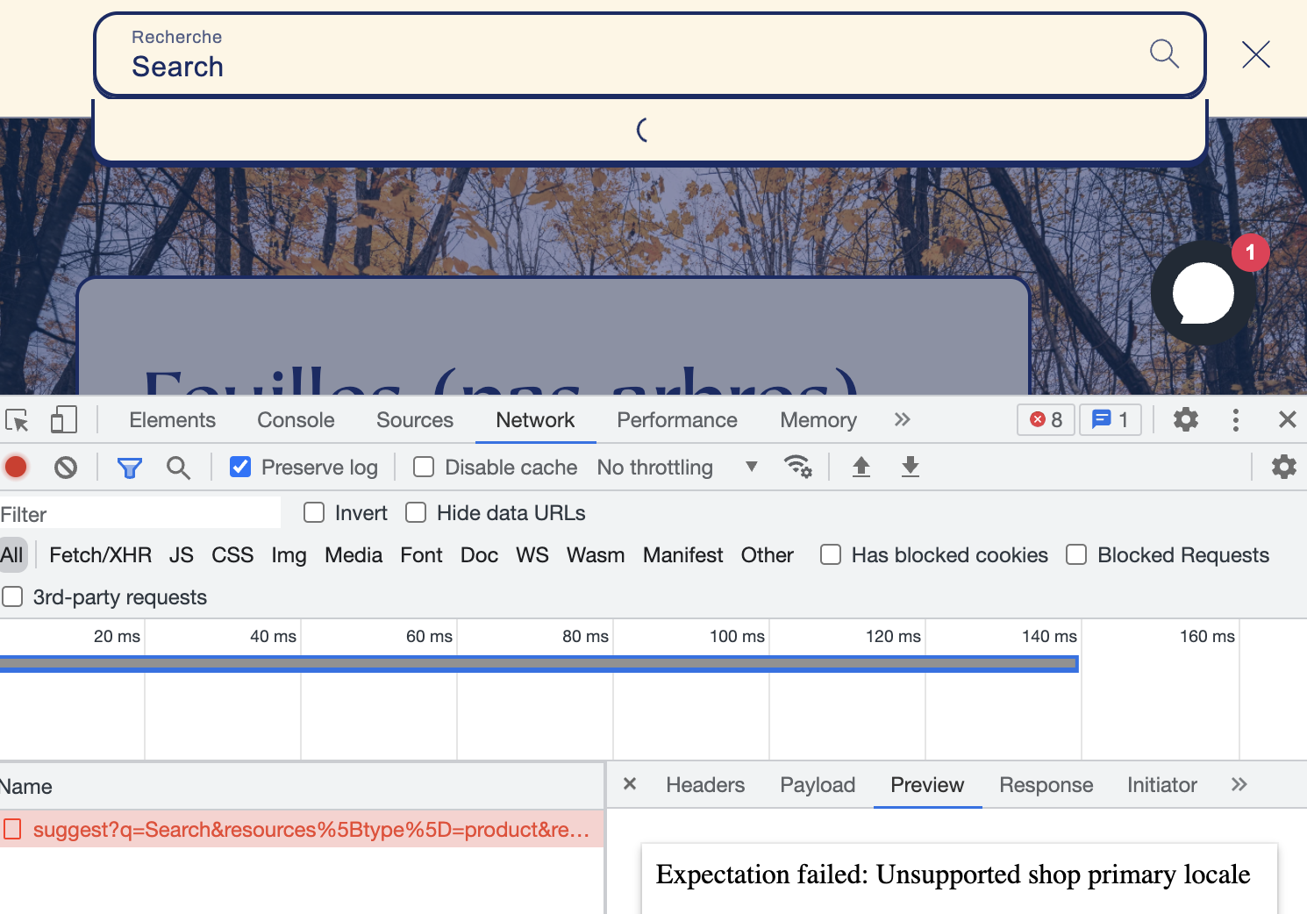
Task: Open the Sources tab
Action: click(415, 420)
